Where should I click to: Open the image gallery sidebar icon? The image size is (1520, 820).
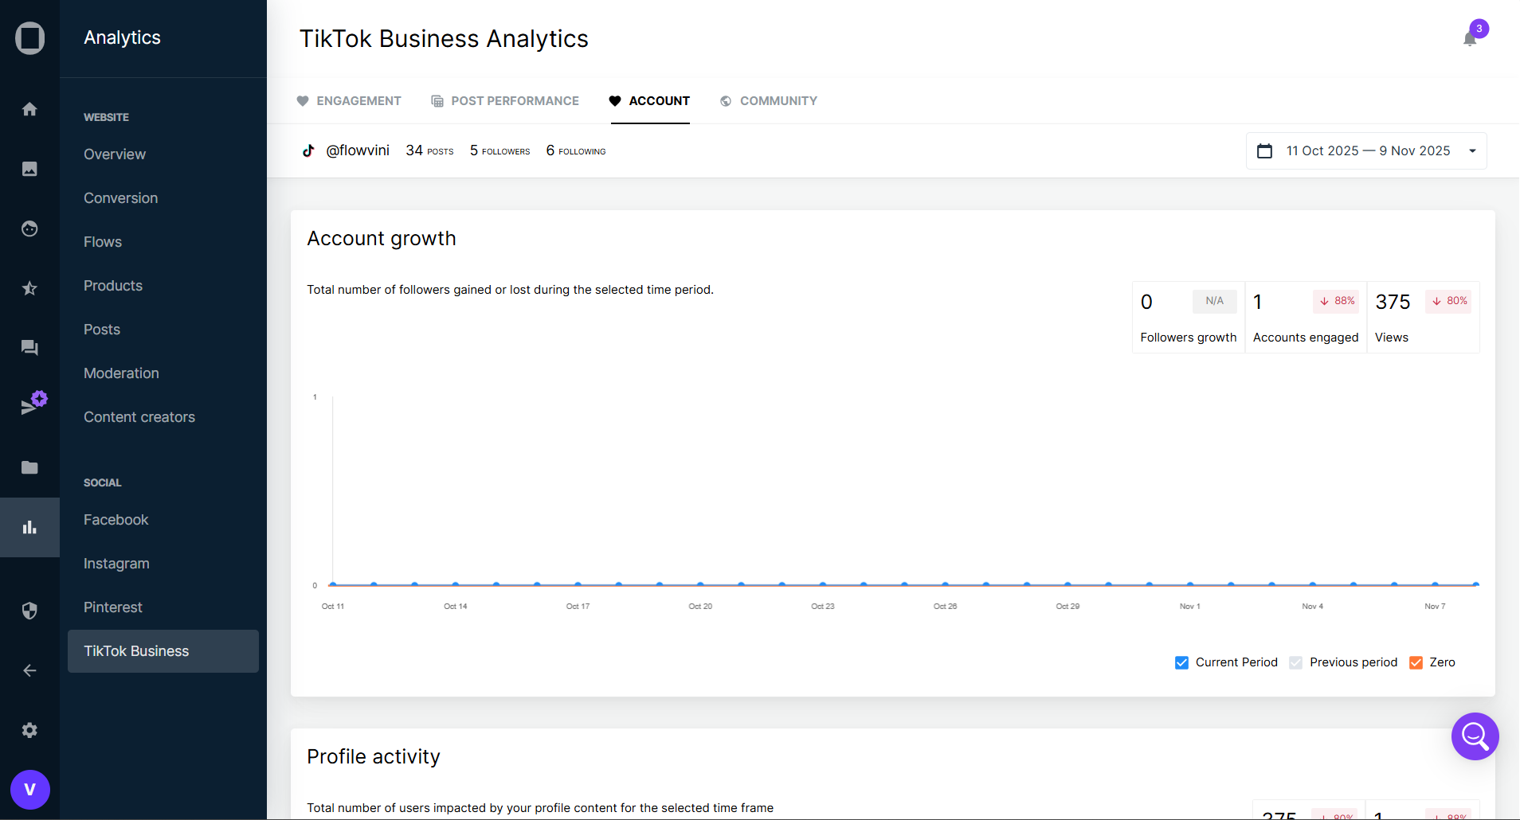29,169
